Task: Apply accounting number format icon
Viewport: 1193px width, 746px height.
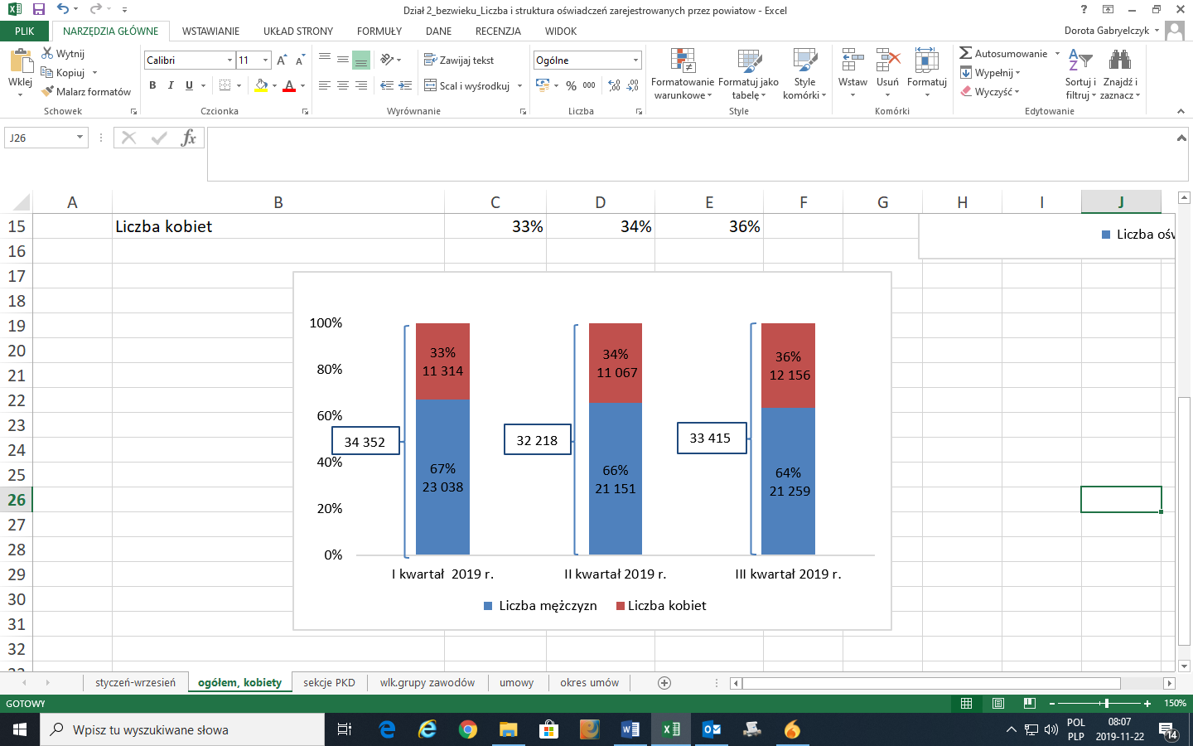Action: 543,85
